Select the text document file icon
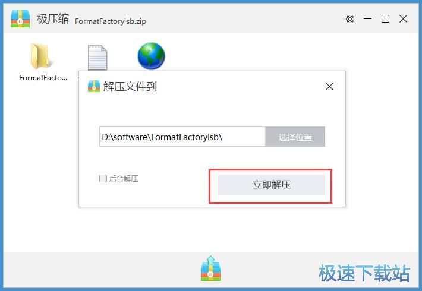 97,57
